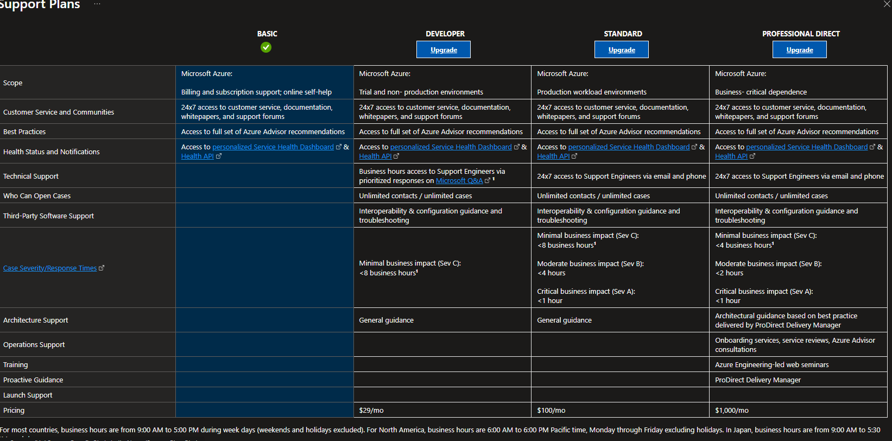Close the Support Plans panel

point(887,3)
